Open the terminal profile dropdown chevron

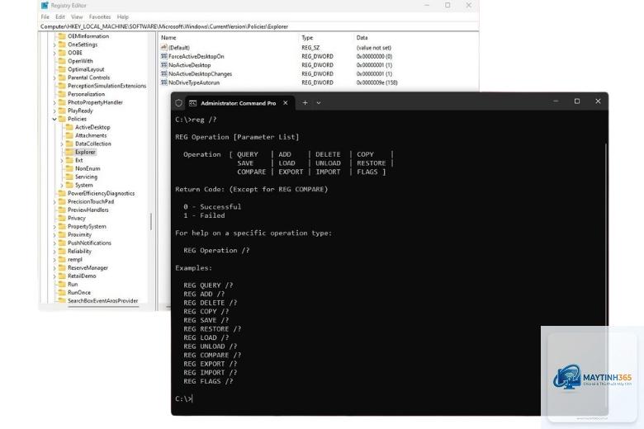[x=319, y=103]
